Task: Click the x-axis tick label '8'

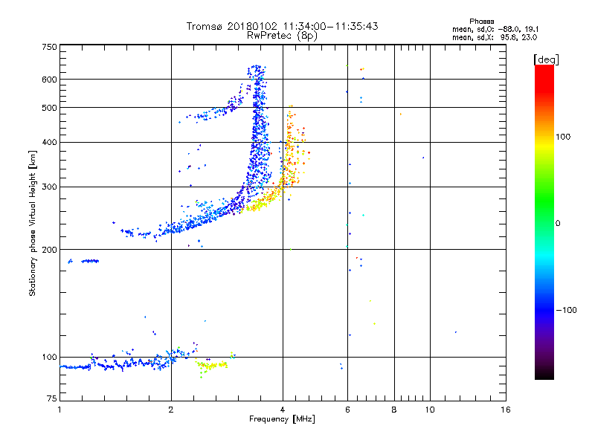Action: coord(394,410)
